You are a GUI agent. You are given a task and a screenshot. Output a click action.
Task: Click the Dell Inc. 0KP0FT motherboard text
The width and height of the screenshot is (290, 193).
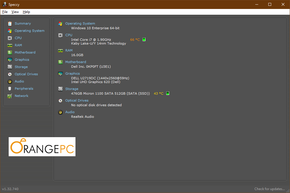tap(91, 67)
